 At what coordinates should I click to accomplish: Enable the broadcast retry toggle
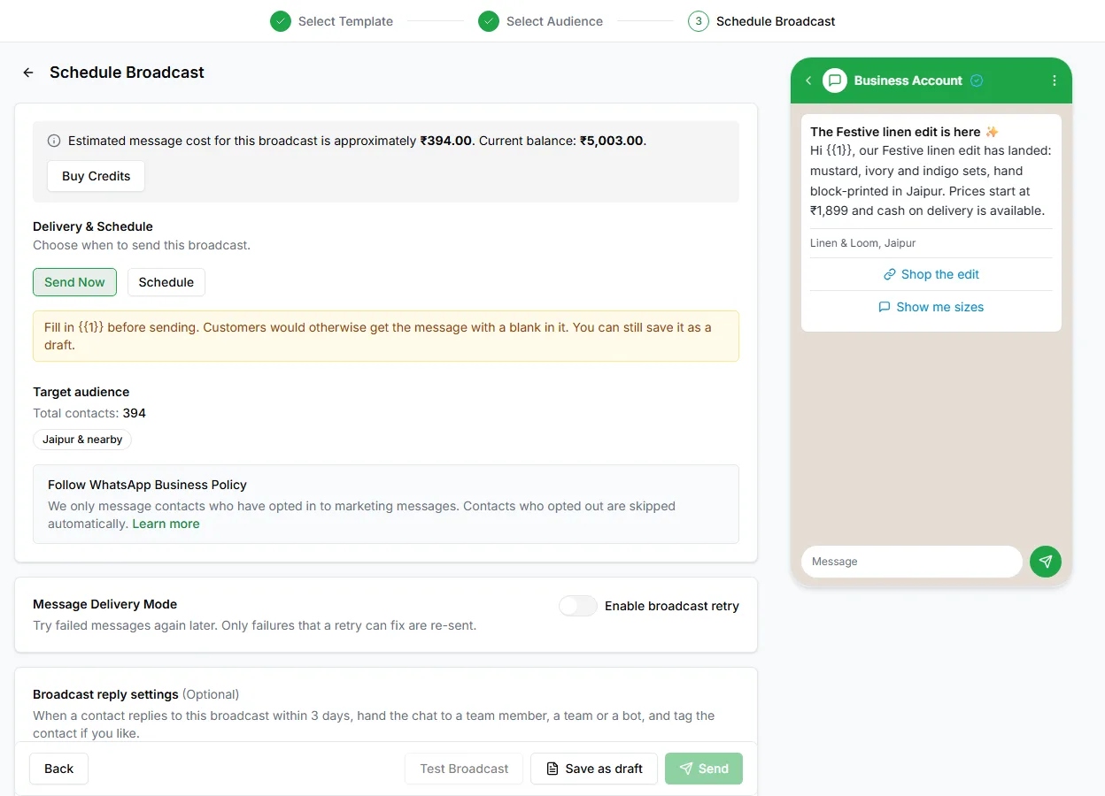coord(578,606)
